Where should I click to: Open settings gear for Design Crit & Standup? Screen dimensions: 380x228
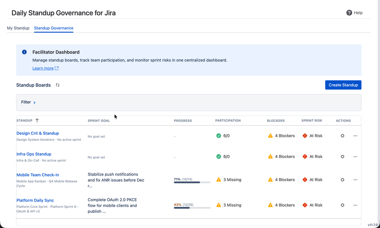click(x=342, y=136)
